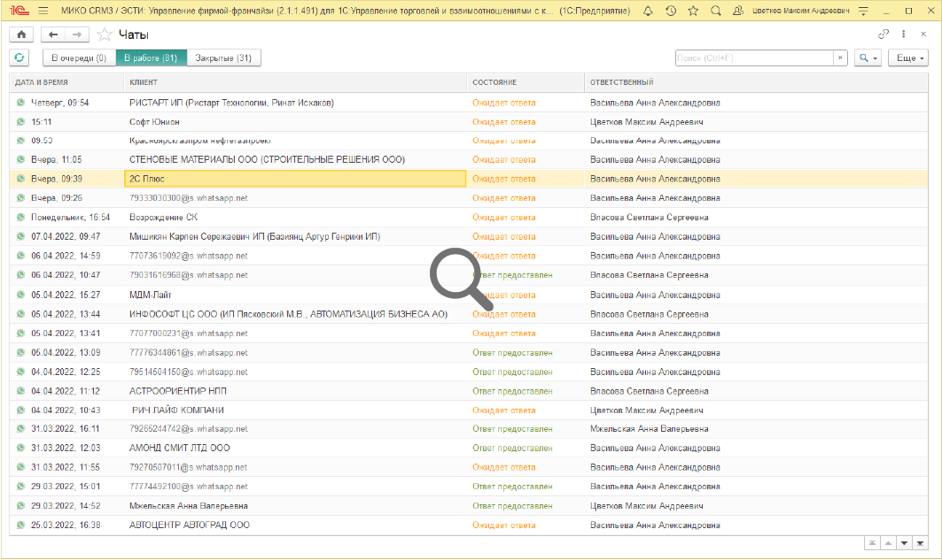Open favorites star in title bar
This screenshot has height=560, width=942.
(693, 11)
